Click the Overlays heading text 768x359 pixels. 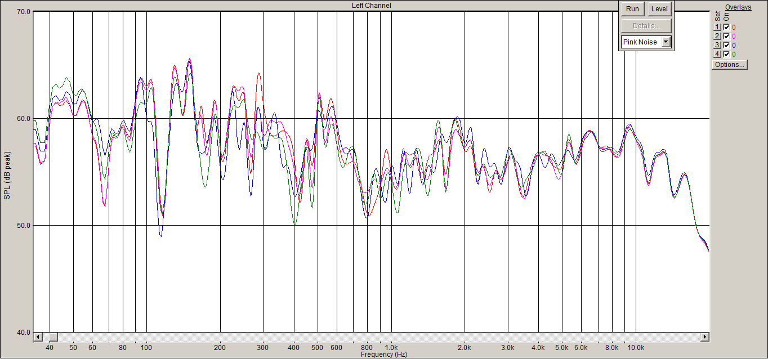click(738, 7)
